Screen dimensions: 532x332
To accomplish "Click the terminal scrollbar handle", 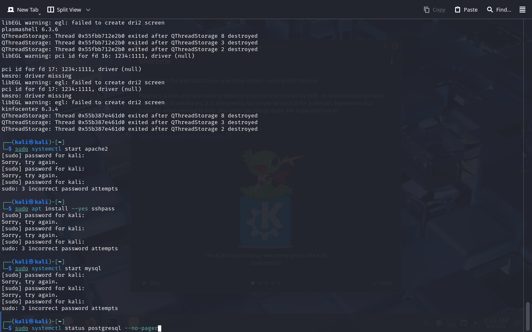I will (x=528, y=316).
